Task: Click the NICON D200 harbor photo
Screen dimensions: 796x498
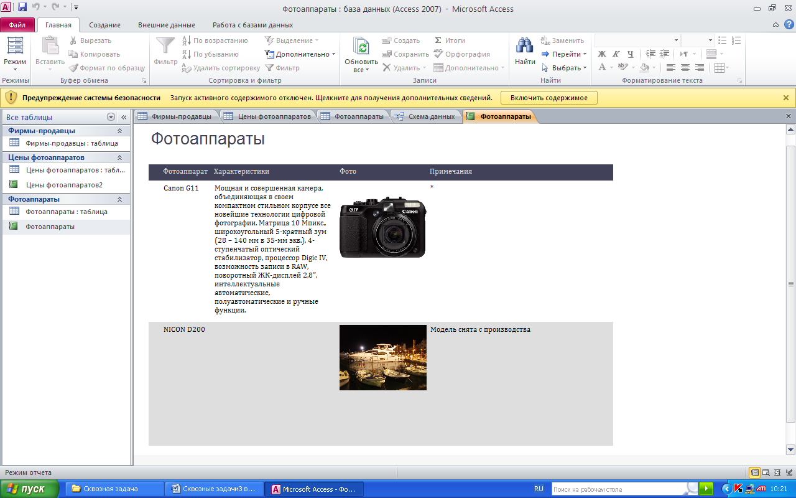Action: (x=383, y=357)
